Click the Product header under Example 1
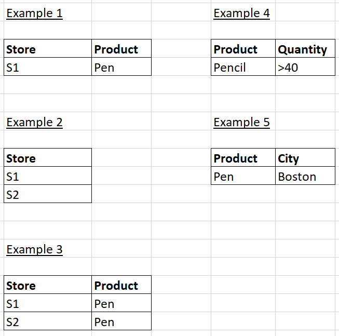The height and width of the screenshot is (336, 339). tap(121, 49)
